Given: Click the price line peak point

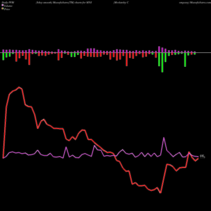Looking at the screenshot, I should point(19,87).
